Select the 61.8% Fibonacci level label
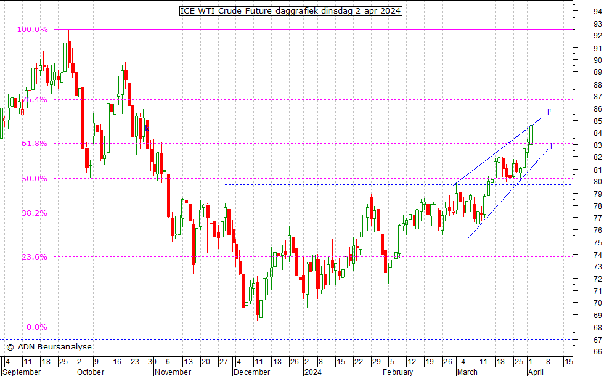Screen dimensions: 604x376 click(35, 143)
